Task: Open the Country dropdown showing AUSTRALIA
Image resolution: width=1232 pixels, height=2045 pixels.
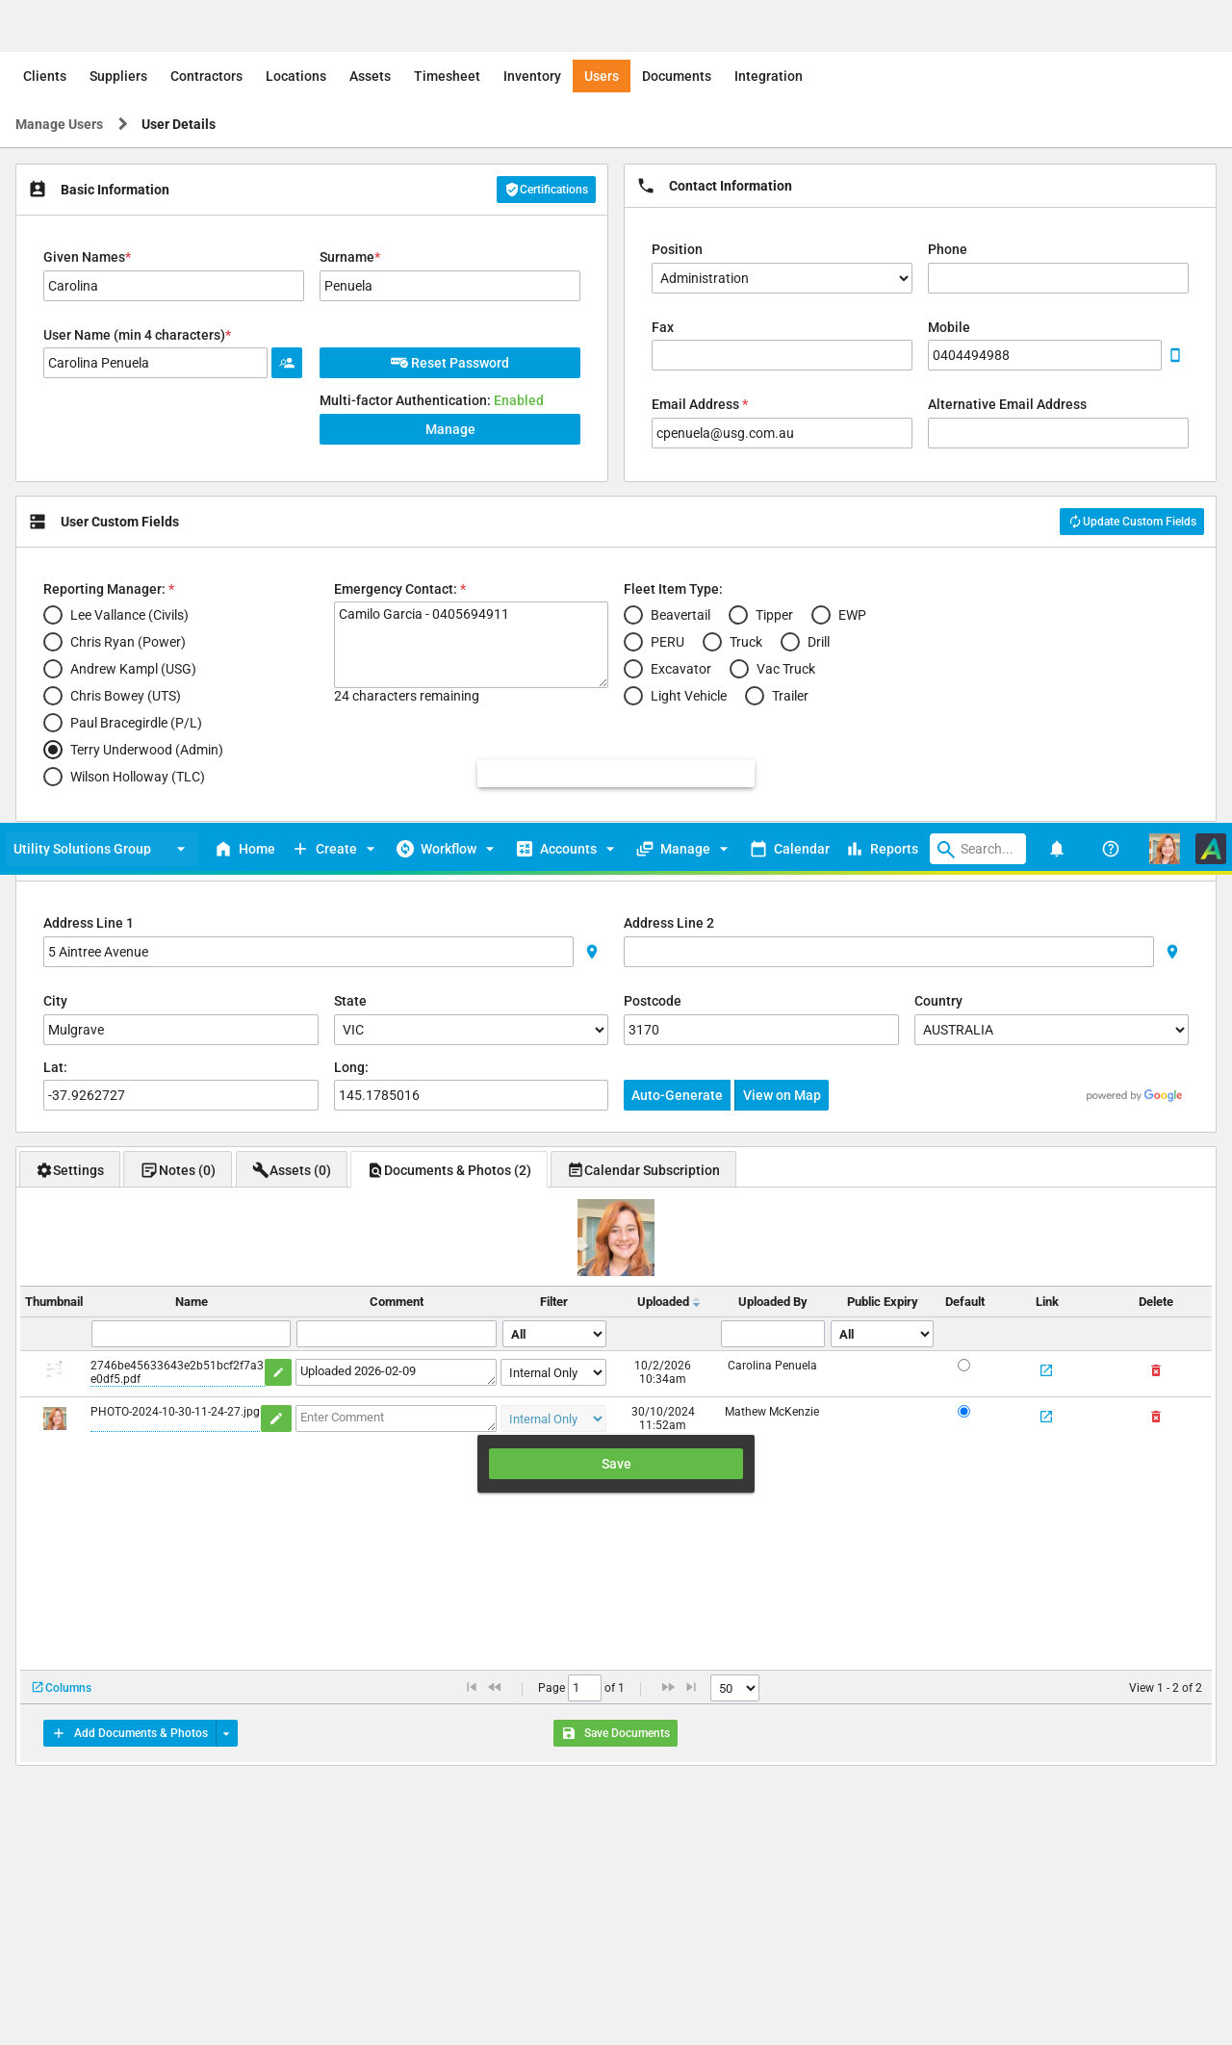Action: click(1051, 1030)
